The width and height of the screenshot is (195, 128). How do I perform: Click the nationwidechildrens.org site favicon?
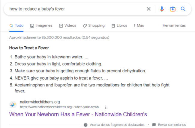(x=13, y=105)
